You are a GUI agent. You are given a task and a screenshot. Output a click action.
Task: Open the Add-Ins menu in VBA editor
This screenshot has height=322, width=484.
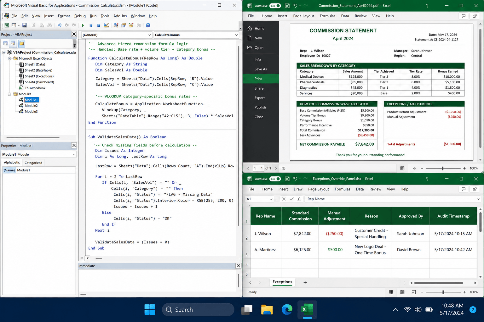click(120, 16)
